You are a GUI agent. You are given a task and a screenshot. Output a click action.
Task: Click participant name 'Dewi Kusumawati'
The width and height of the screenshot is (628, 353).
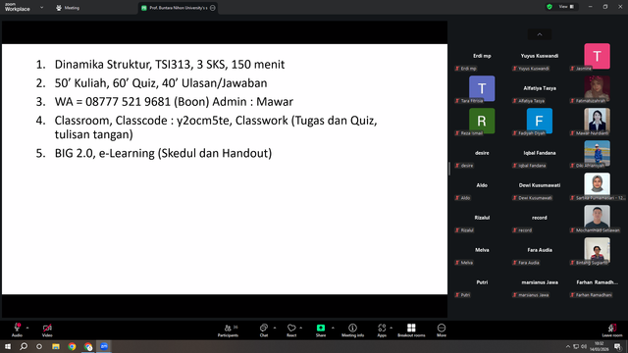[x=540, y=185]
